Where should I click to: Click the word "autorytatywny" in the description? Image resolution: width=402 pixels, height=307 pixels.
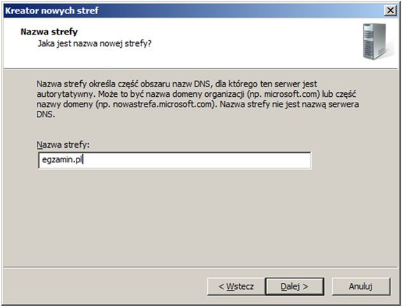click(x=63, y=94)
